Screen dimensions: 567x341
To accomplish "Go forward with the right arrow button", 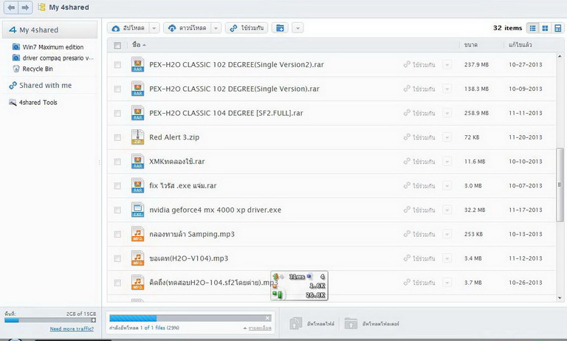I will click(x=25, y=7).
